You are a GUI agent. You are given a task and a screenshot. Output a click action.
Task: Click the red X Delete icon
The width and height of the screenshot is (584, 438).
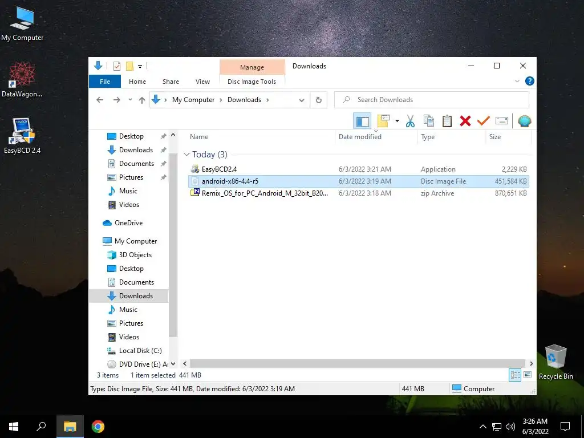tap(465, 121)
